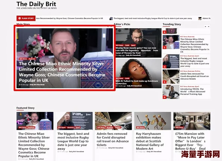222x161 pixels.
Task: Click the Celeb tag on the Mountain article
Action: coord(127,45)
